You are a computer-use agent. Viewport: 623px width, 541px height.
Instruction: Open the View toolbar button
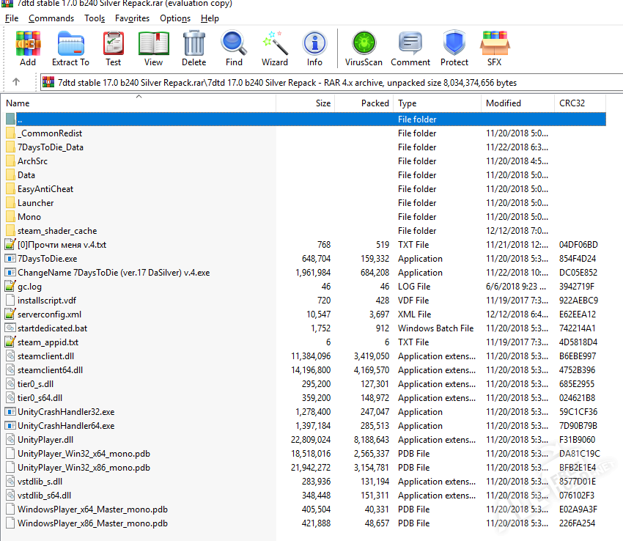click(x=154, y=48)
